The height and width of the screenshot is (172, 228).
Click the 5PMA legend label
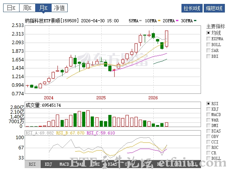coord(133,21)
